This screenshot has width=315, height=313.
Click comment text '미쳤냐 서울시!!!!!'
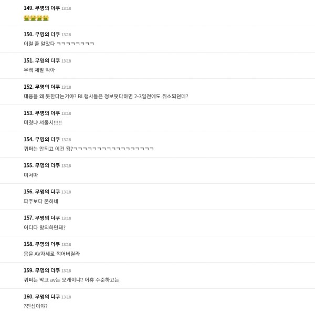43,122
